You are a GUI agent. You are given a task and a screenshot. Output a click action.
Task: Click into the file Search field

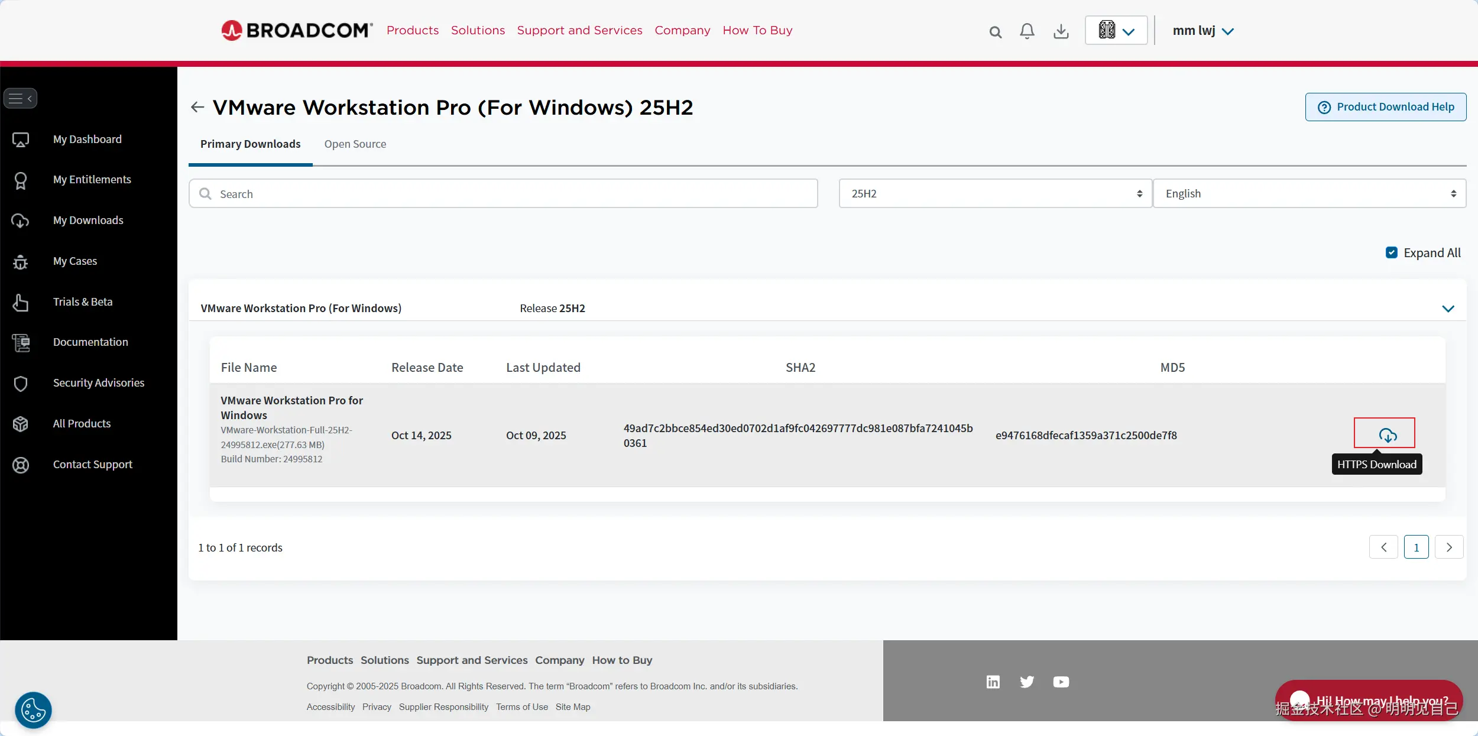tap(503, 194)
